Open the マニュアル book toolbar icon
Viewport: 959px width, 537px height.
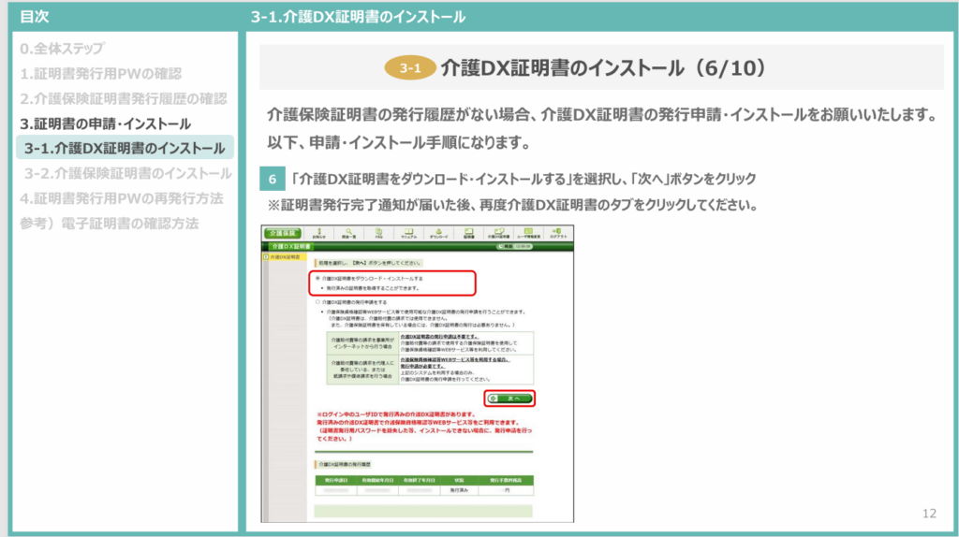coord(408,233)
